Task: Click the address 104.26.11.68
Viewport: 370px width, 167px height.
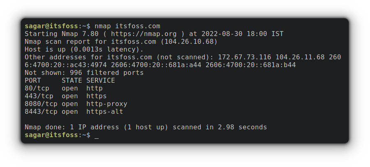Action: (x=300, y=57)
